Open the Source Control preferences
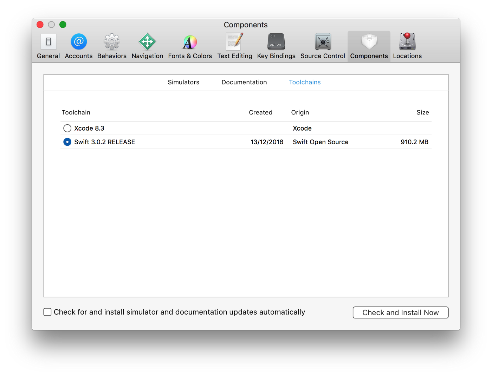This screenshot has width=492, height=376. point(323,46)
